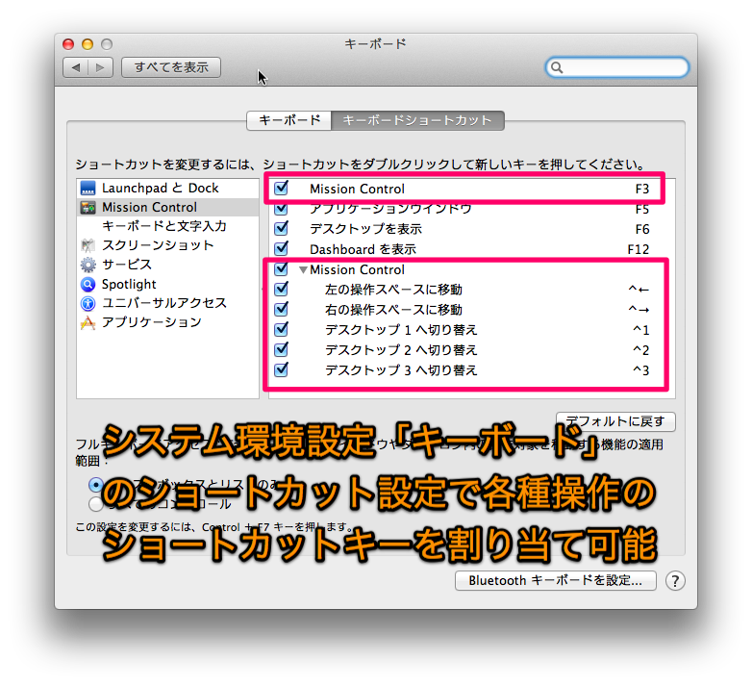Uncheck the Mission Control F3 shortcut checkbox
This screenshot has width=752, height=685.
click(282, 188)
